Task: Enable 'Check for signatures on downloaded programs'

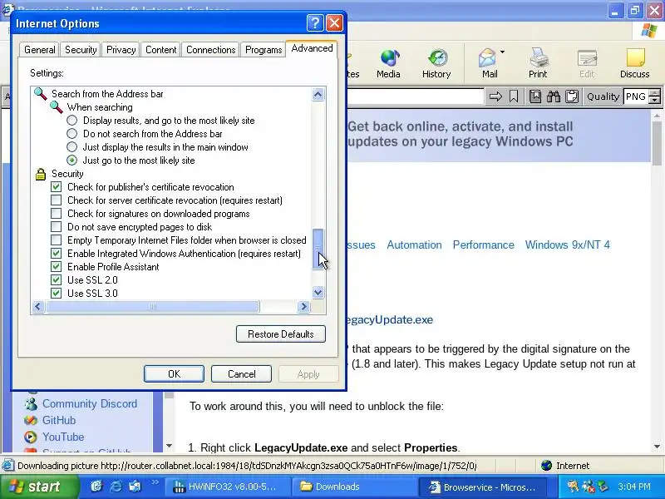Action: (x=56, y=214)
